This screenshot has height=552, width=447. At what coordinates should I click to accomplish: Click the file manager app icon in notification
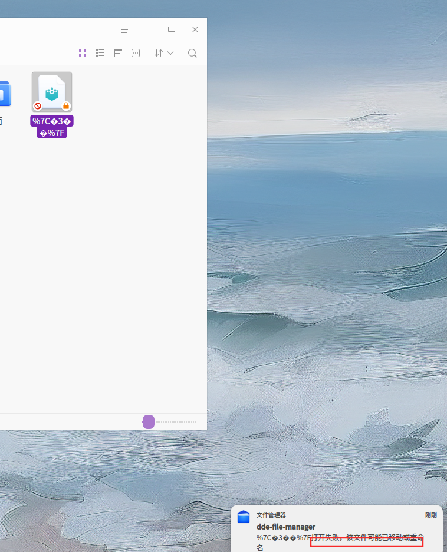pos(244,517)
